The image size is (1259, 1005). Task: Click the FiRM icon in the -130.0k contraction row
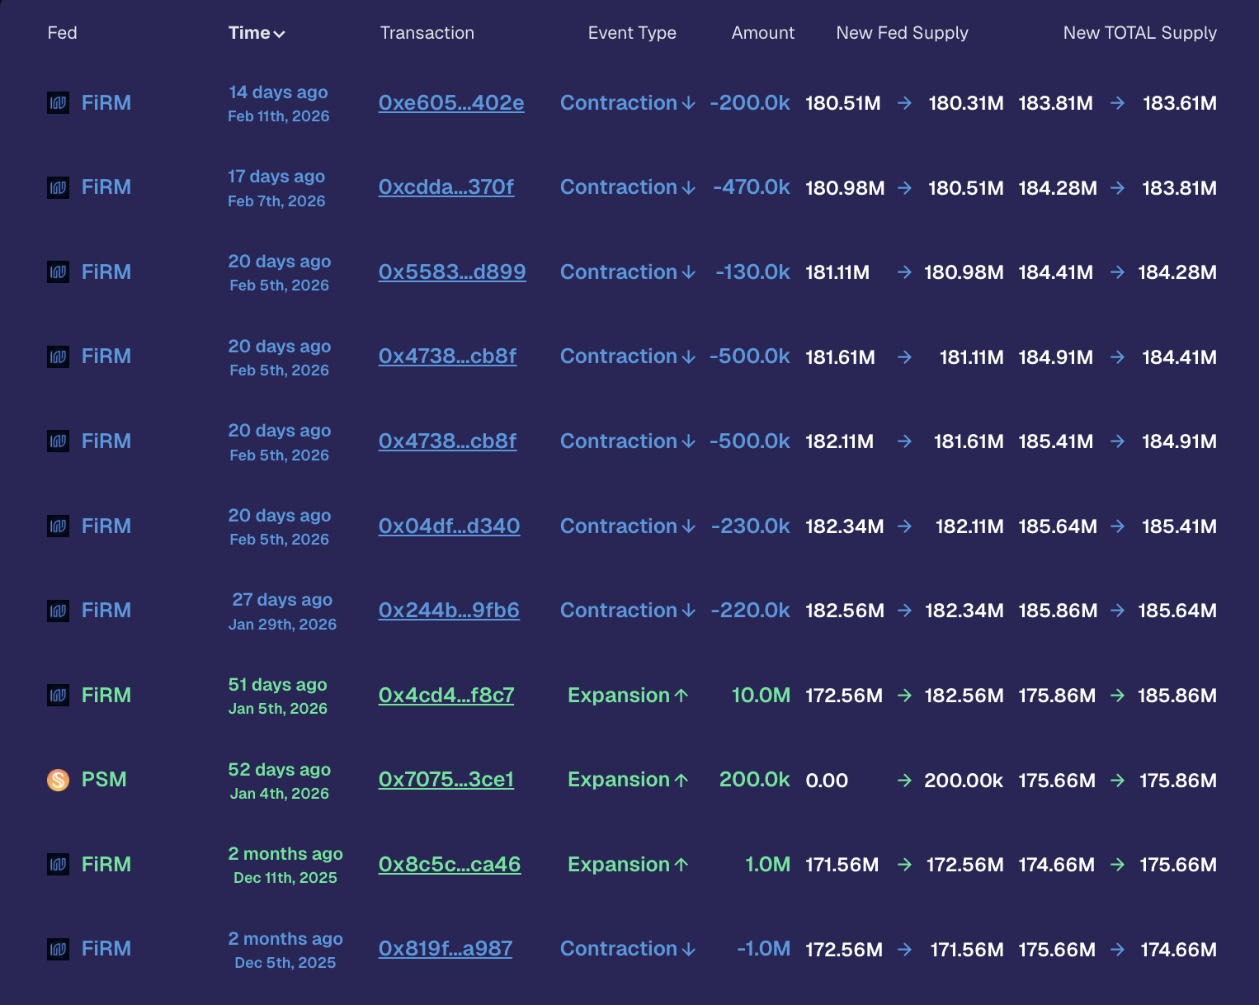58,272
